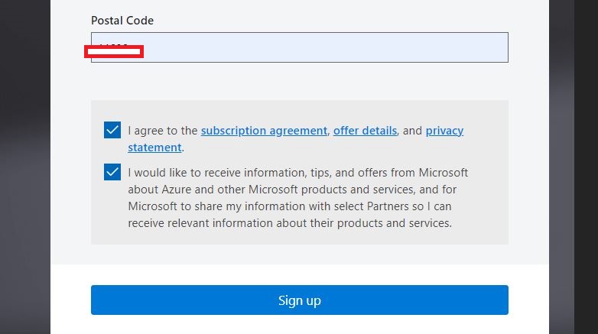
Task: Click the gray consent panel's empty top area
Action: pos(298,109)
